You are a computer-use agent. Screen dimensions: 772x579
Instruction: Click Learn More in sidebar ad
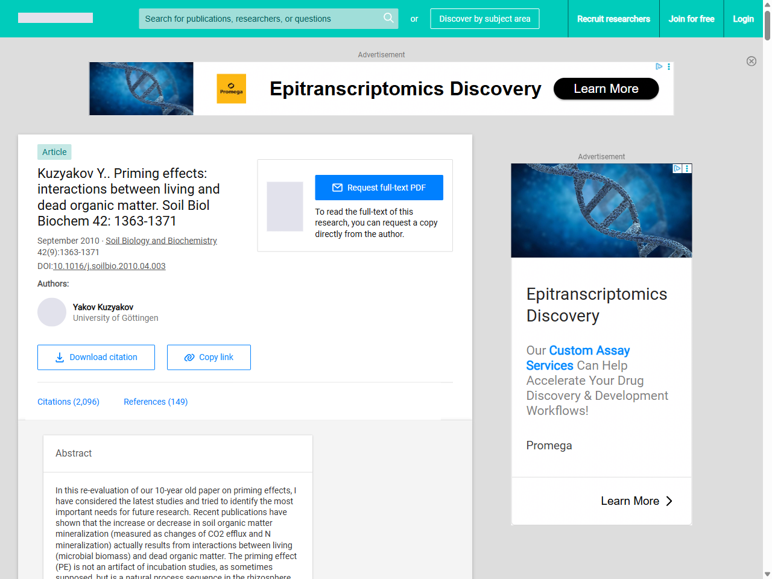(630, 501)
